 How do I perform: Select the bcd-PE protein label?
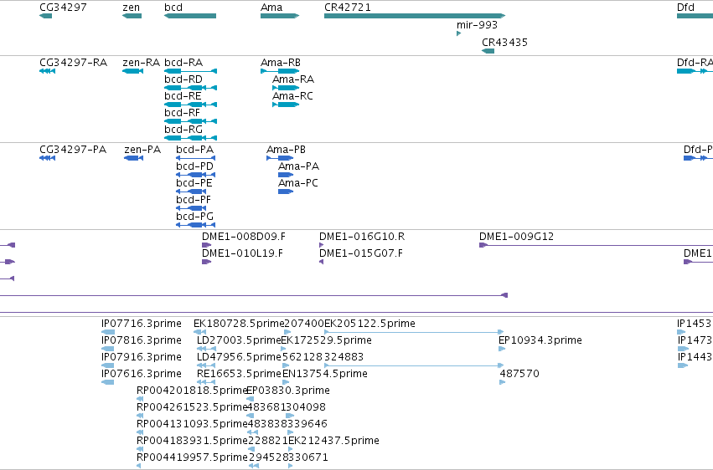tap(194, 183)
